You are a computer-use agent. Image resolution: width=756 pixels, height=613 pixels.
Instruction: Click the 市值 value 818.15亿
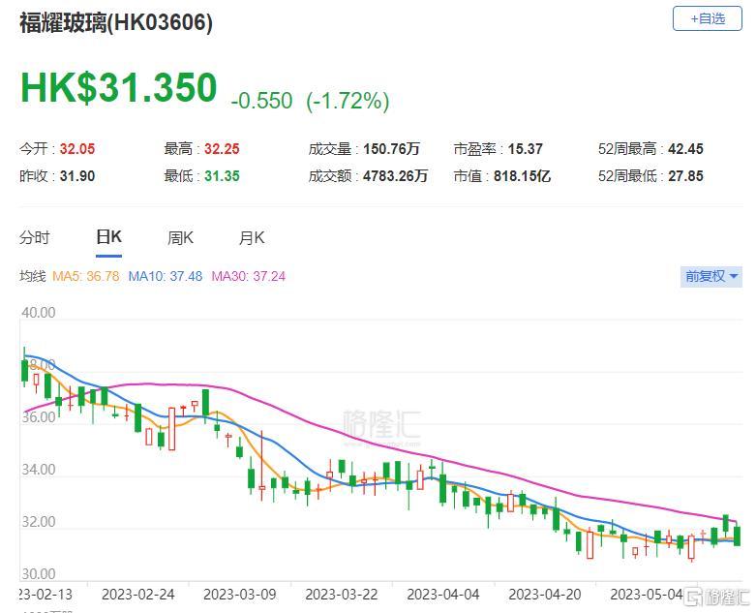coord(522,176)
